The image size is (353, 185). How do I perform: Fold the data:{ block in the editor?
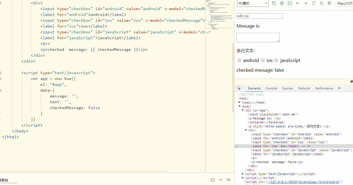1,90
